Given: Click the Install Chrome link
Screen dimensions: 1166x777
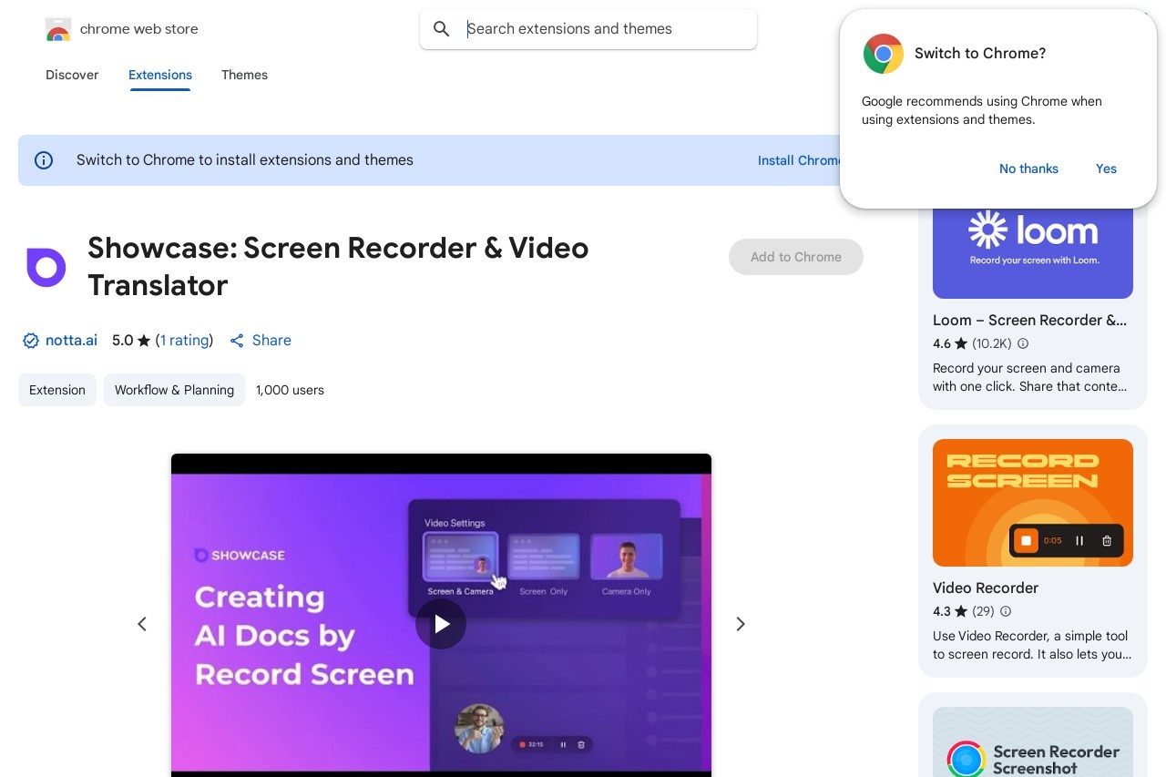Looking at the screenshot, I should [800, 160].
